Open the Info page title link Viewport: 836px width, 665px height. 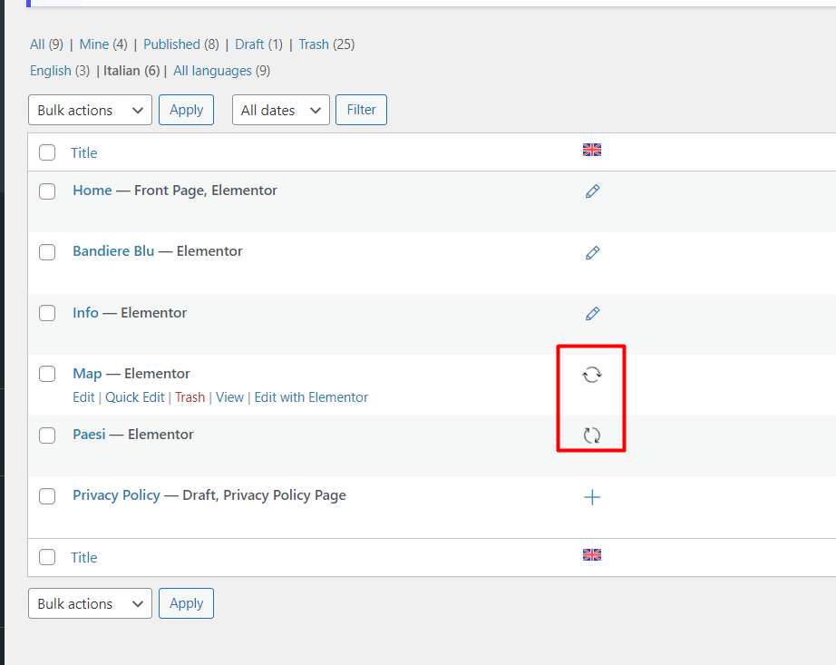click(x=86, y=312)
